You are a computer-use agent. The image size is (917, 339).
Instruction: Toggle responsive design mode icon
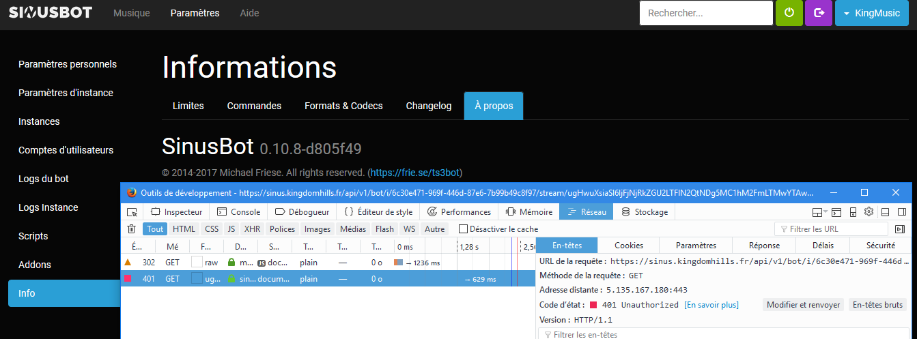pyautogui.click(x=853, y=212)
